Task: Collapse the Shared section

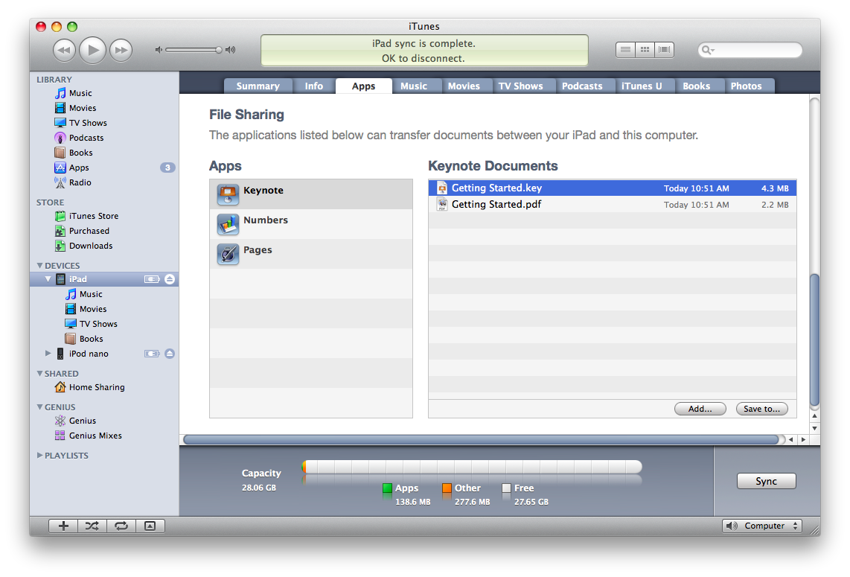Action: [39, 374]
